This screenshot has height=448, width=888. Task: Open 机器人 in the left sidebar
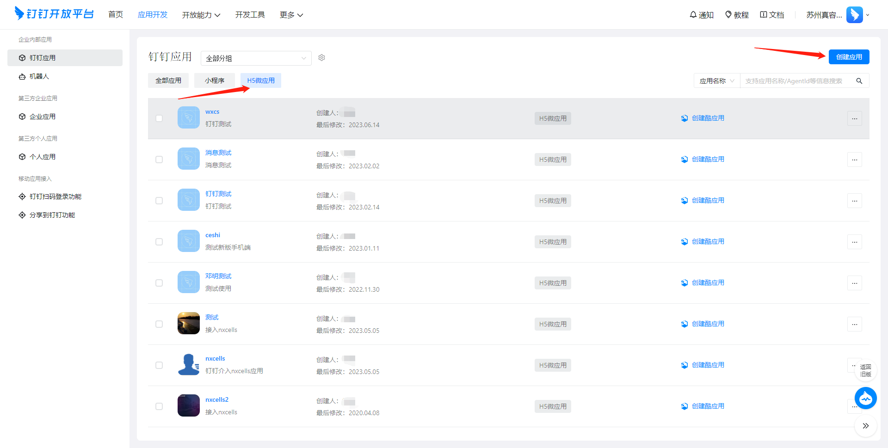pyautogui.click(x=39, y=76)
